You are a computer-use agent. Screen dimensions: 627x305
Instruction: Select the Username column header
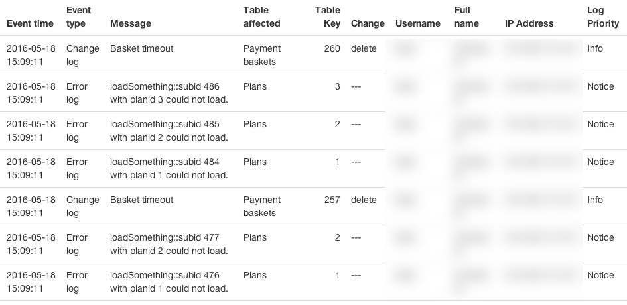(x=418, y=23)
